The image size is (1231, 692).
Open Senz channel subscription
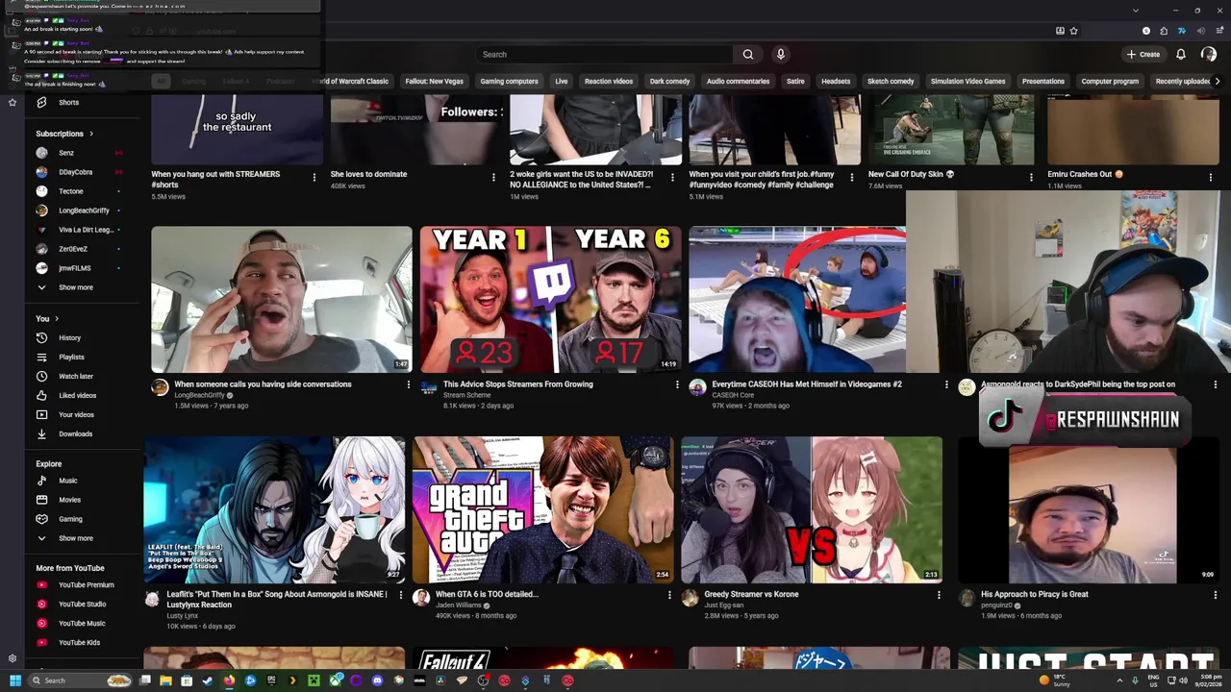pos(67,153)
